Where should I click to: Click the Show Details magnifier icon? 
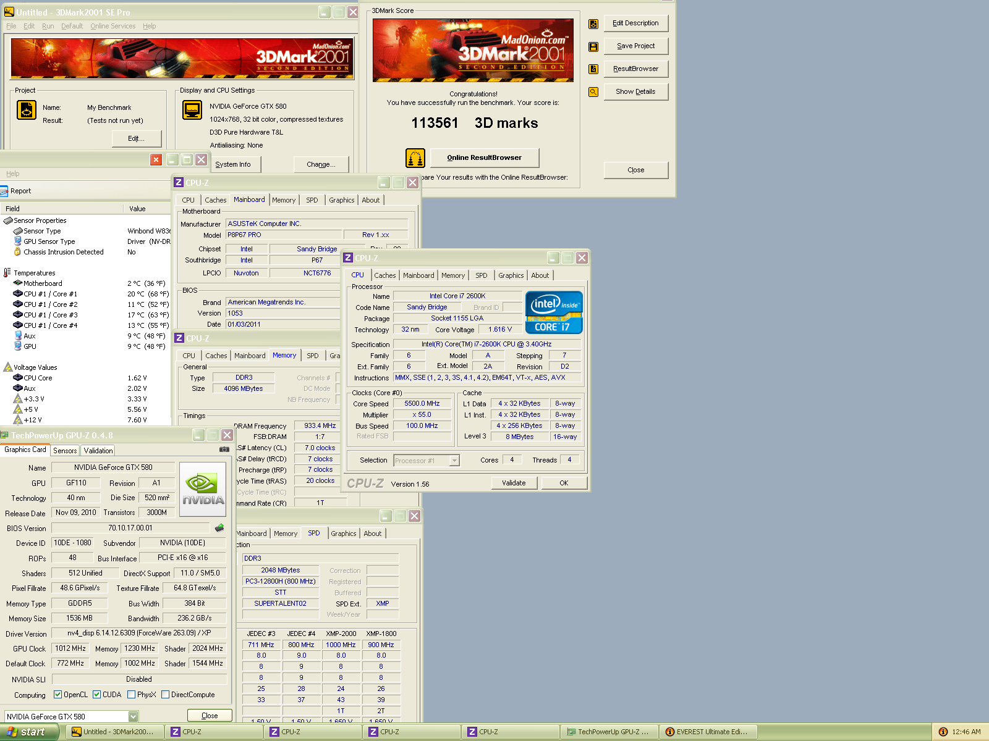593,92
